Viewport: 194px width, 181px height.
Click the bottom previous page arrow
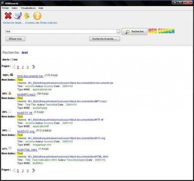click(x=14, y=170)
